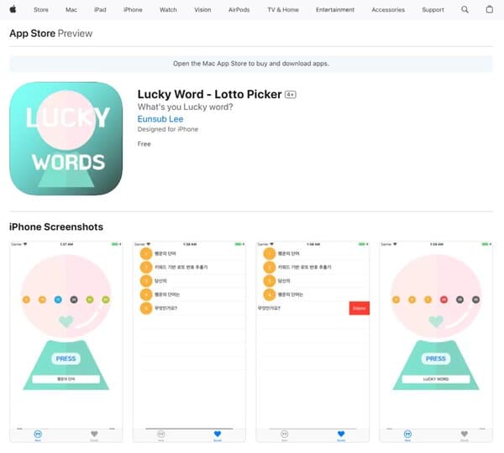Screen dimensions: 504x453
Task: Open the Vision menu item
Action: coord(202,9)
